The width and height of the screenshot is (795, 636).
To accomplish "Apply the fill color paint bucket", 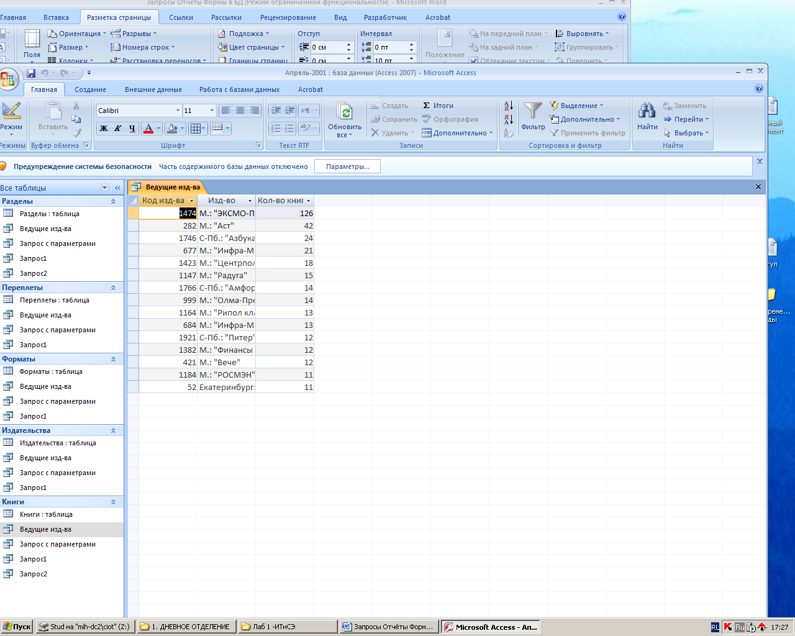I will (x=172, y=129).
